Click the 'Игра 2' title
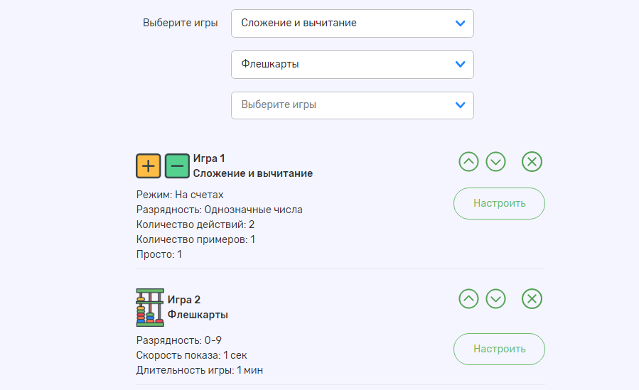The height and width of the screenshot is (390, 639). click(184, 300)
